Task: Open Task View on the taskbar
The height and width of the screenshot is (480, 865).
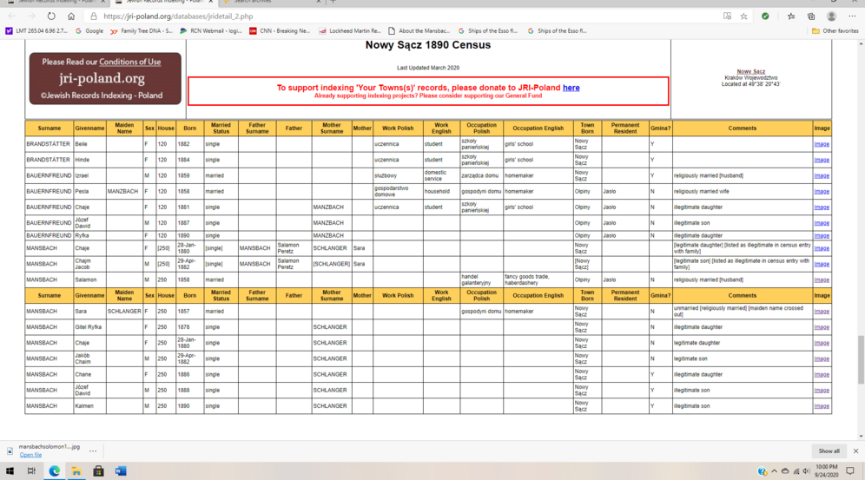Action: 31,471
